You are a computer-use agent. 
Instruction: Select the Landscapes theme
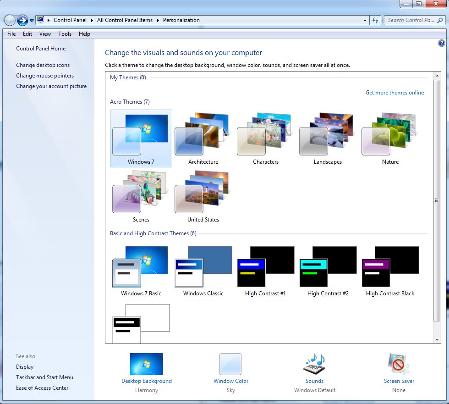click(x=328, y=138)
